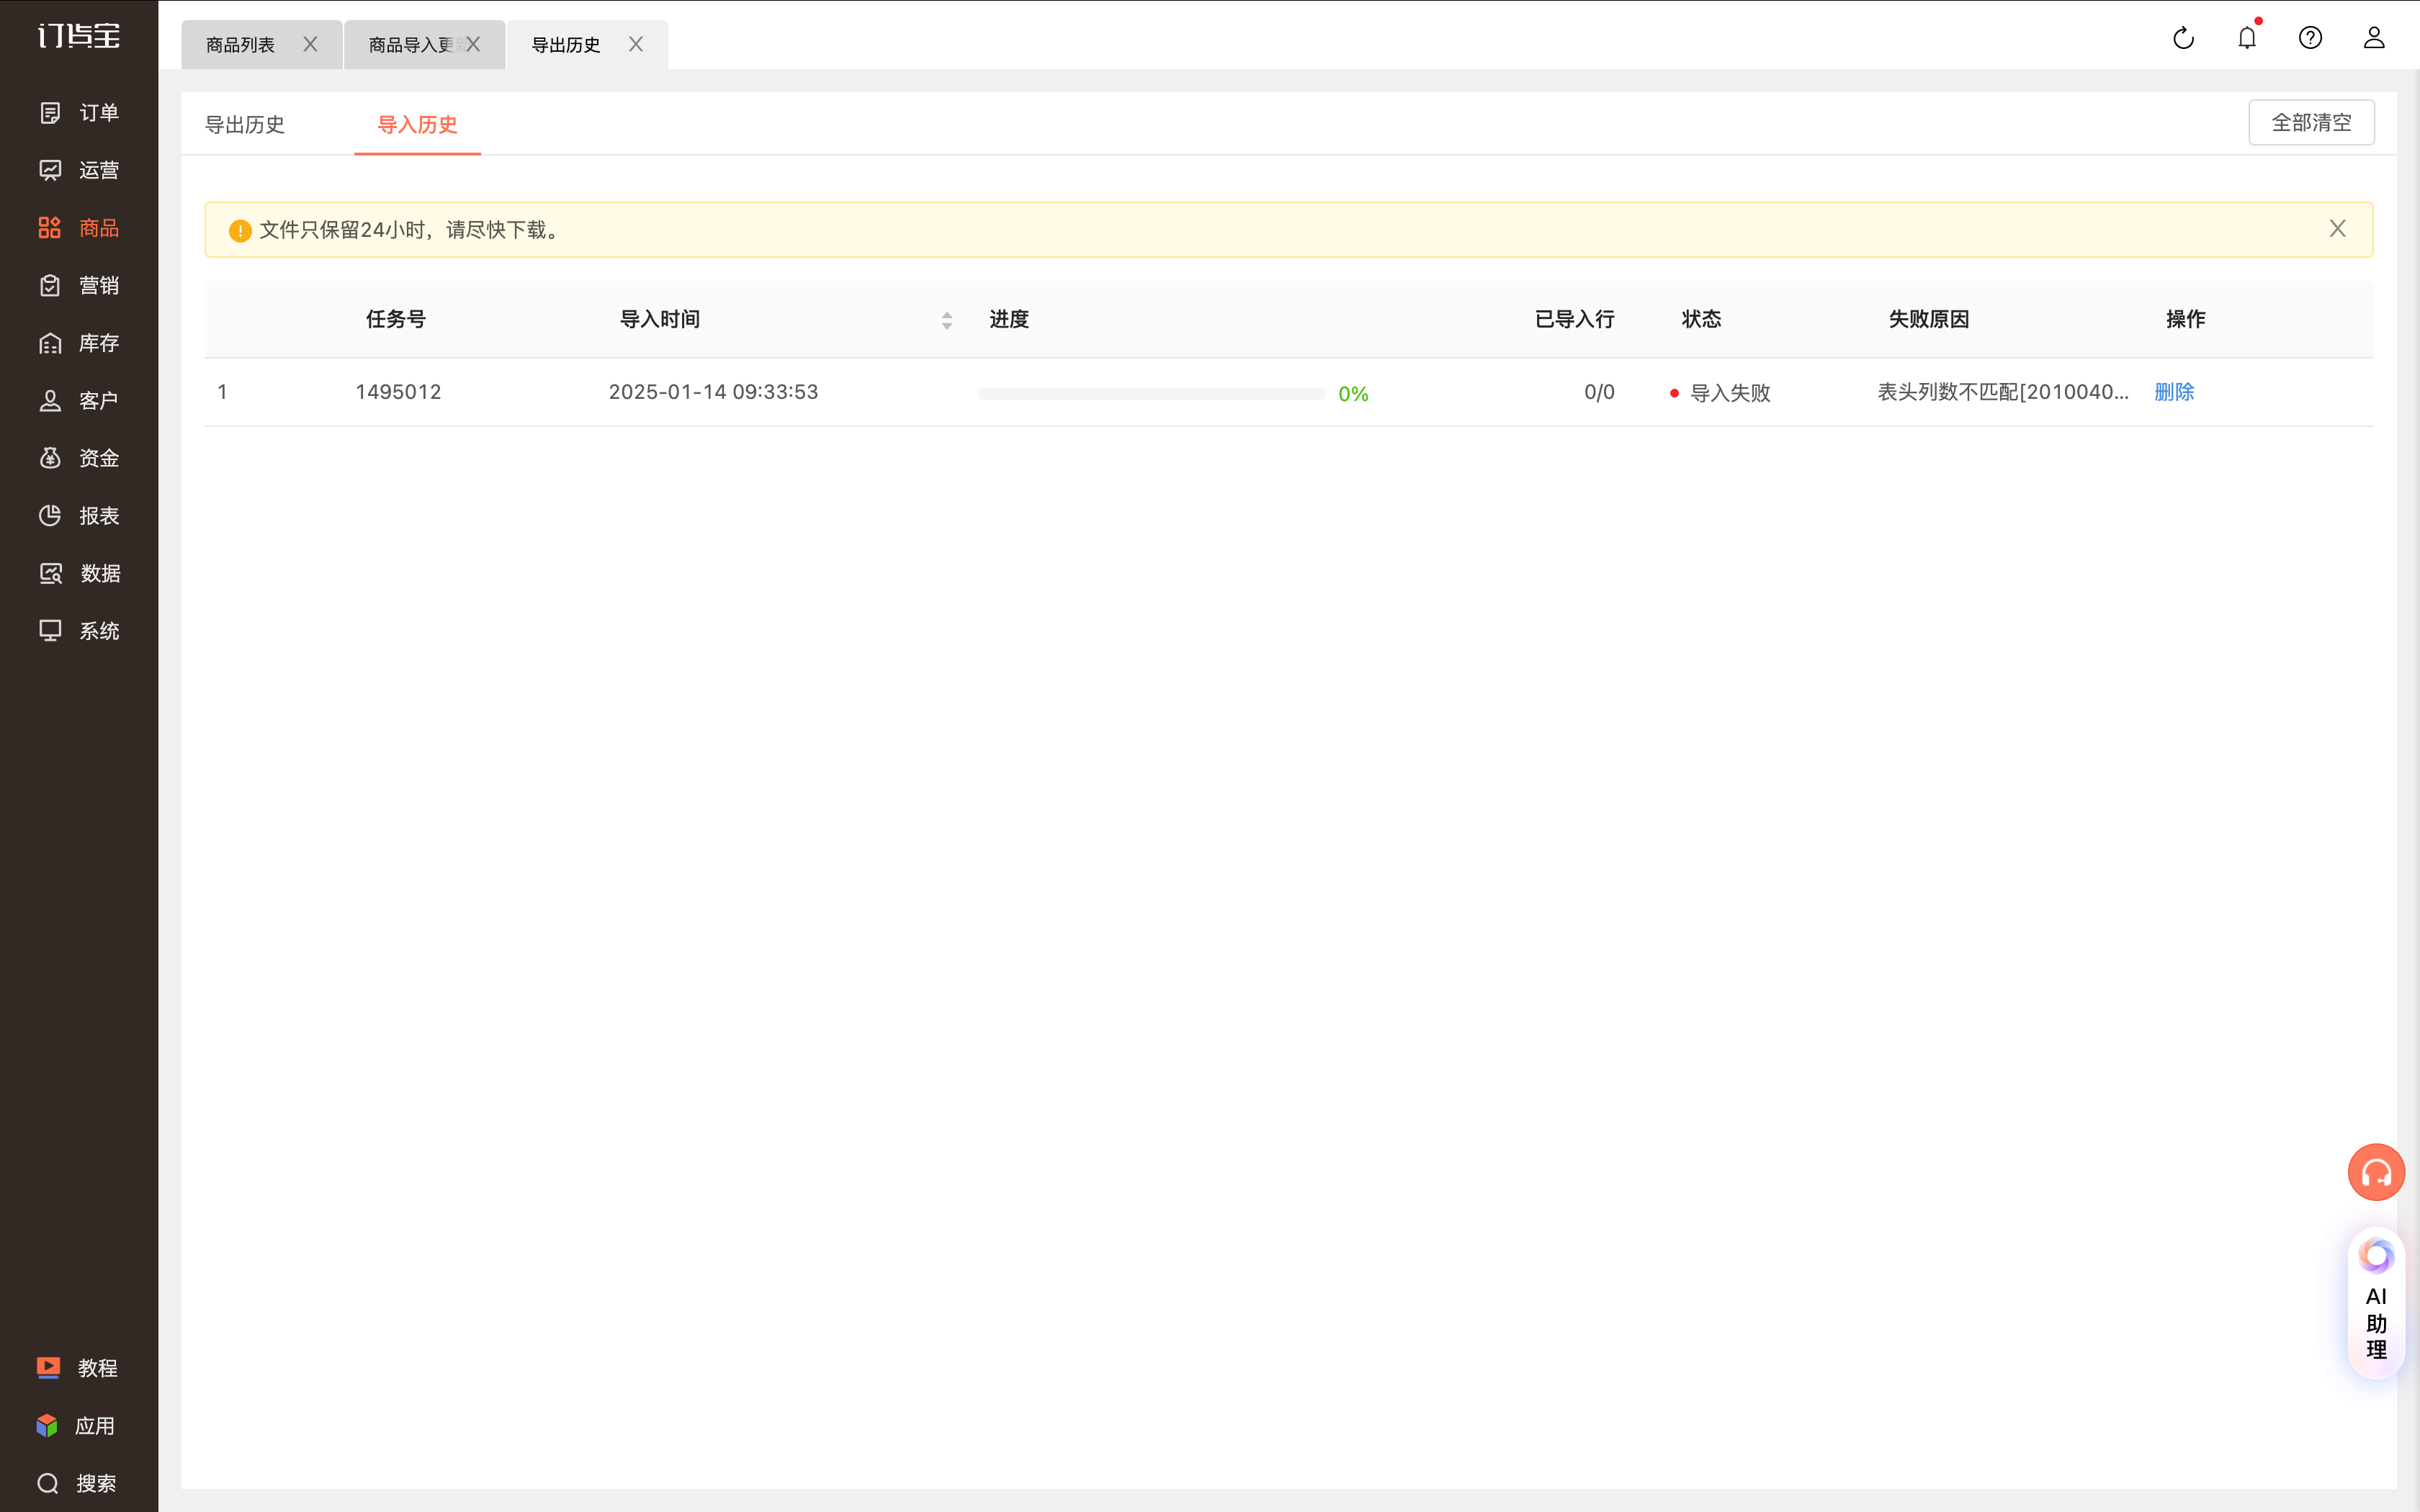The height and width of the screenshot is (1512, 2420).
Task: Close the 商品导入更新 page tab
Action: pos(473,44)
